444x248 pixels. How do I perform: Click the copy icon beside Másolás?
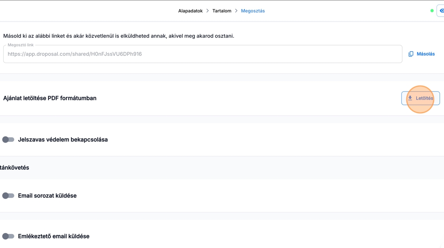click(411, 54)
